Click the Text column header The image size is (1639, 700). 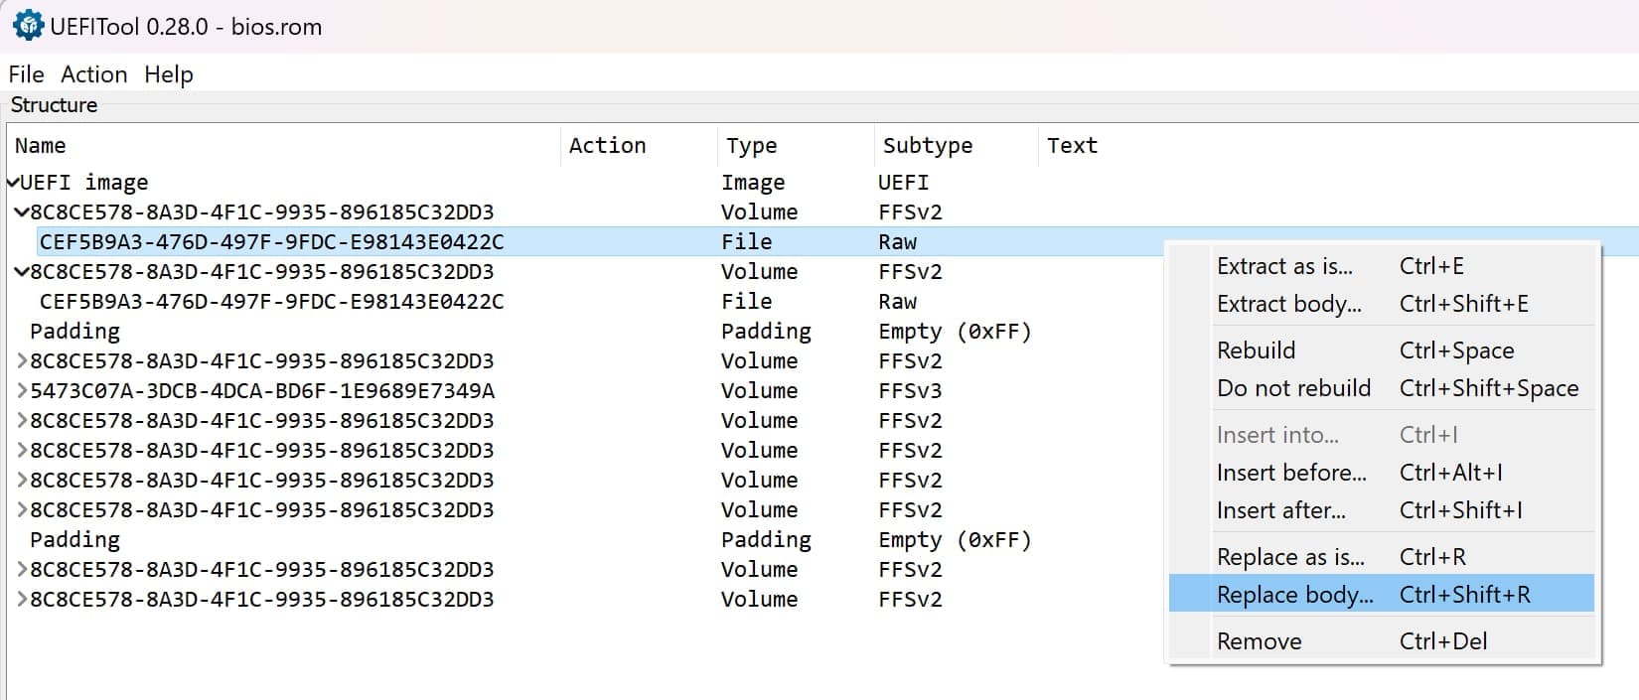coord(1073,146)
